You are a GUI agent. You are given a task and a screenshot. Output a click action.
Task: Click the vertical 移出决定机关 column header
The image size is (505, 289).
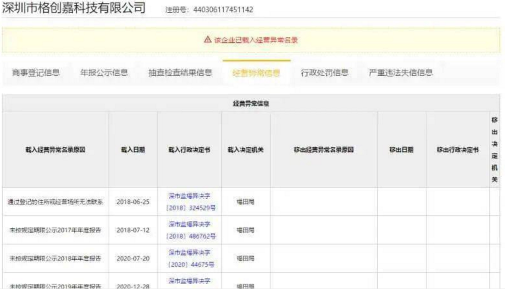pos(495,150)
